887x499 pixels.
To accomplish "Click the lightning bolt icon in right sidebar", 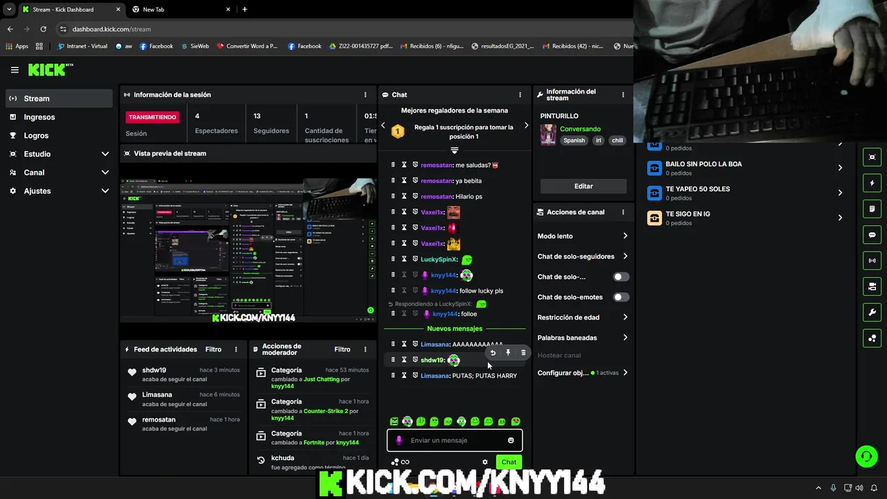I will (x=872, y=184).
